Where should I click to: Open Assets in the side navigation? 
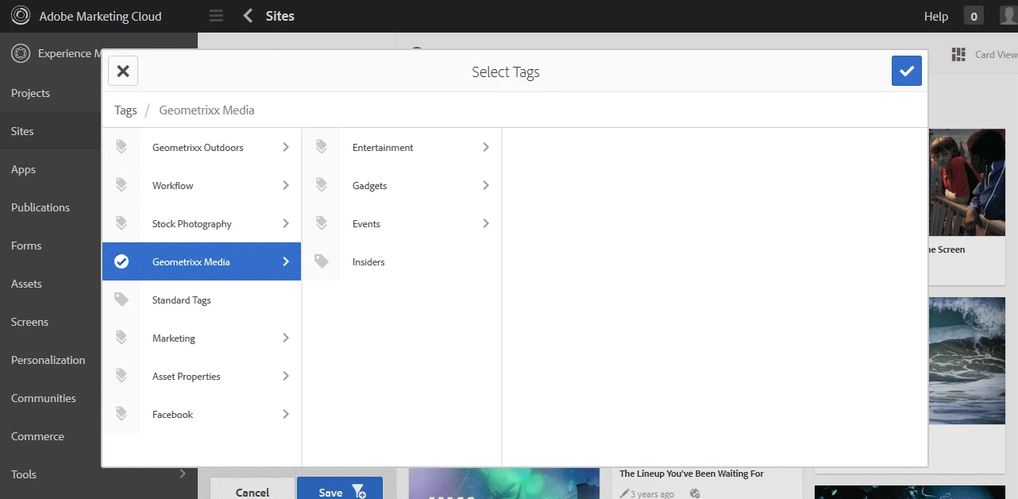[26, 284]
